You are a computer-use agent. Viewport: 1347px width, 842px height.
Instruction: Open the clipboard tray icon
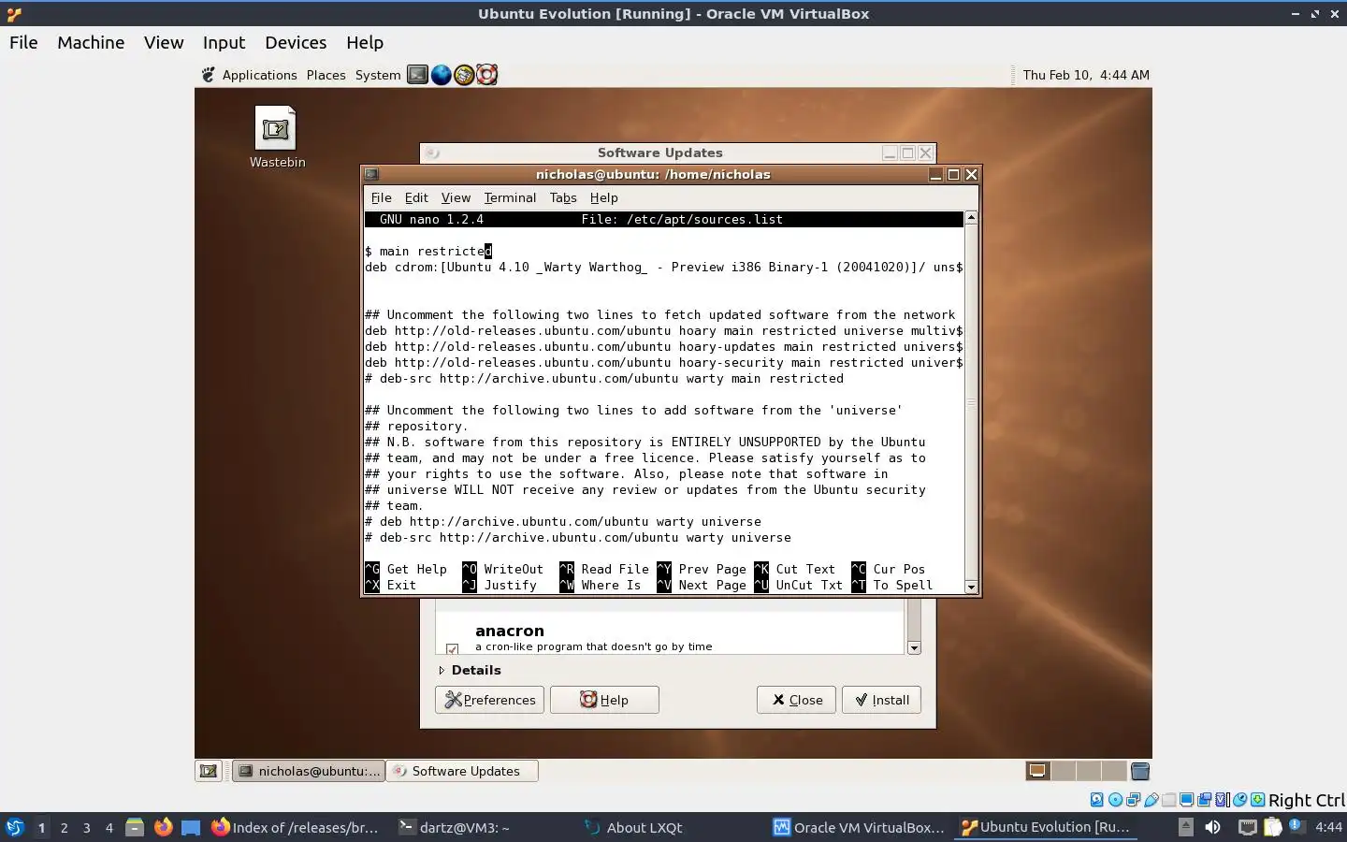[x=1273, y=827]
